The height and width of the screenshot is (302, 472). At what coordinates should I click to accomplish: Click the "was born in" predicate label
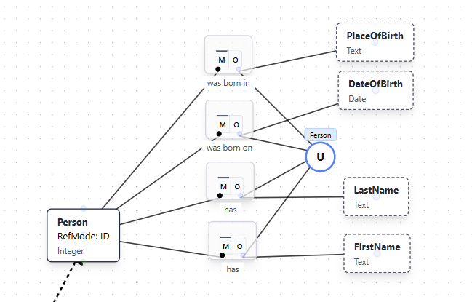pyautogui.click(x=228, y=83)
